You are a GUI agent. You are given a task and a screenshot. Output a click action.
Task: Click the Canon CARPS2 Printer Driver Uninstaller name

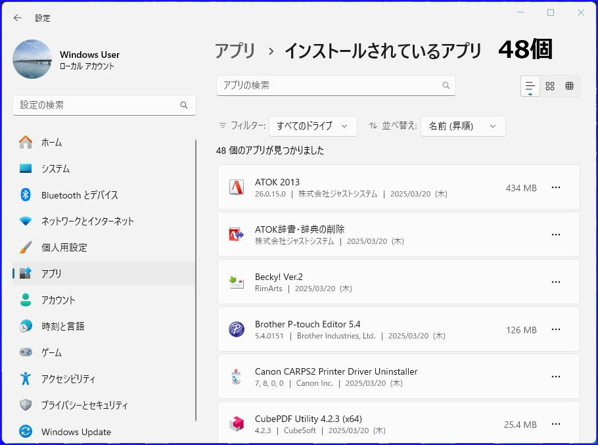point(336,371)
